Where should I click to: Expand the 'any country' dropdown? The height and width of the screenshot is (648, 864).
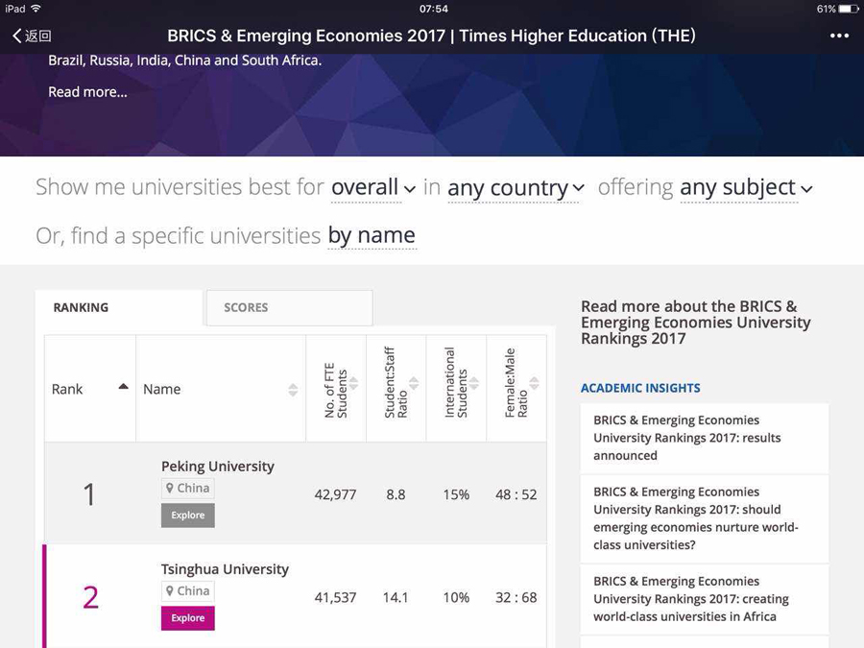tap(516, 188)
